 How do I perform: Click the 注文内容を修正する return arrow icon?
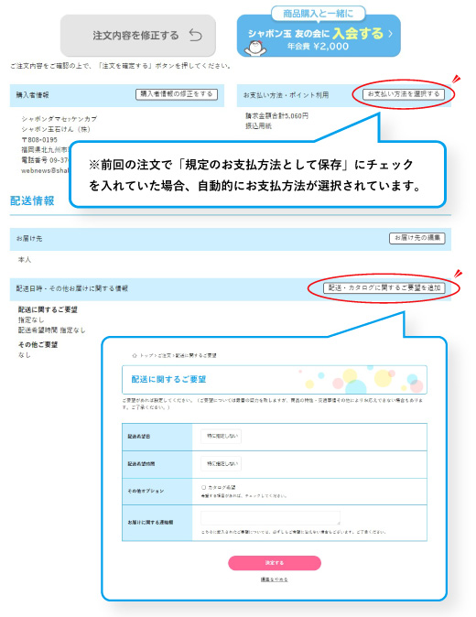pyautogui.click(x=196, y=35)
